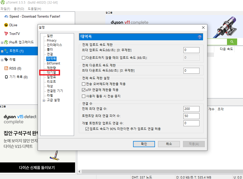
Task: Select 리모트 in settings tree
Action: 51,82
